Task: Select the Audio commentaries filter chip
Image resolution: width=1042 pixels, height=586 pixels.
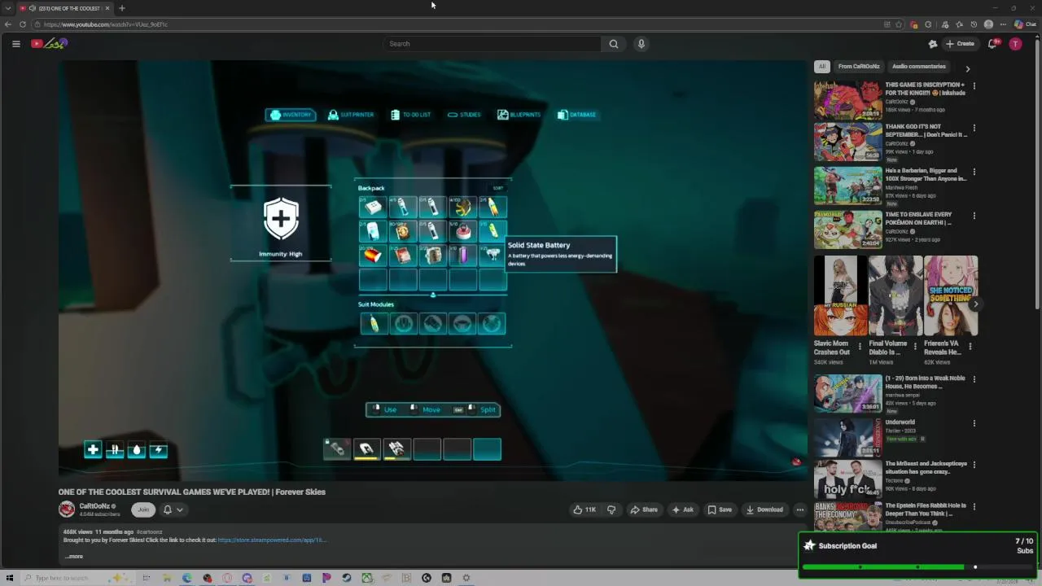Action: [x=919, y=67]
